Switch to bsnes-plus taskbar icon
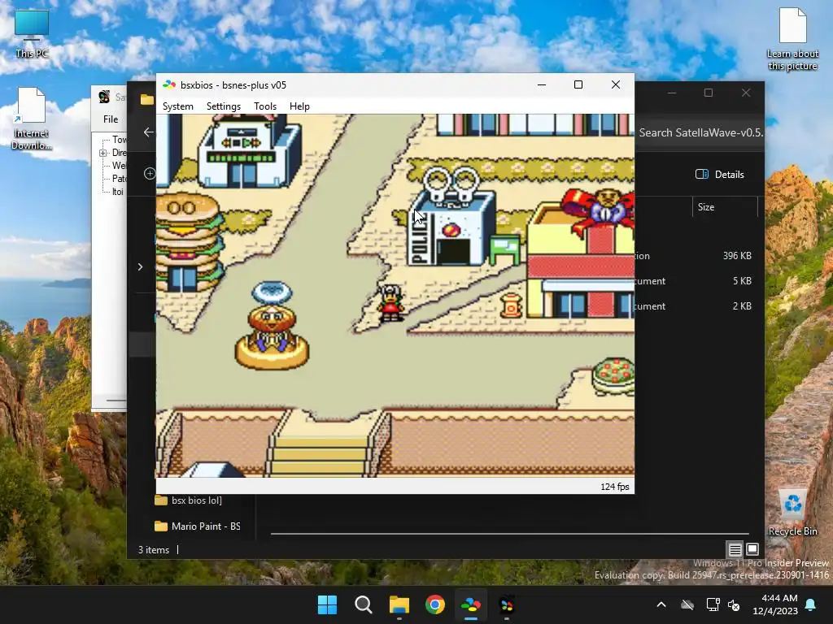The image size is (833, 624). tap(471, 604)
